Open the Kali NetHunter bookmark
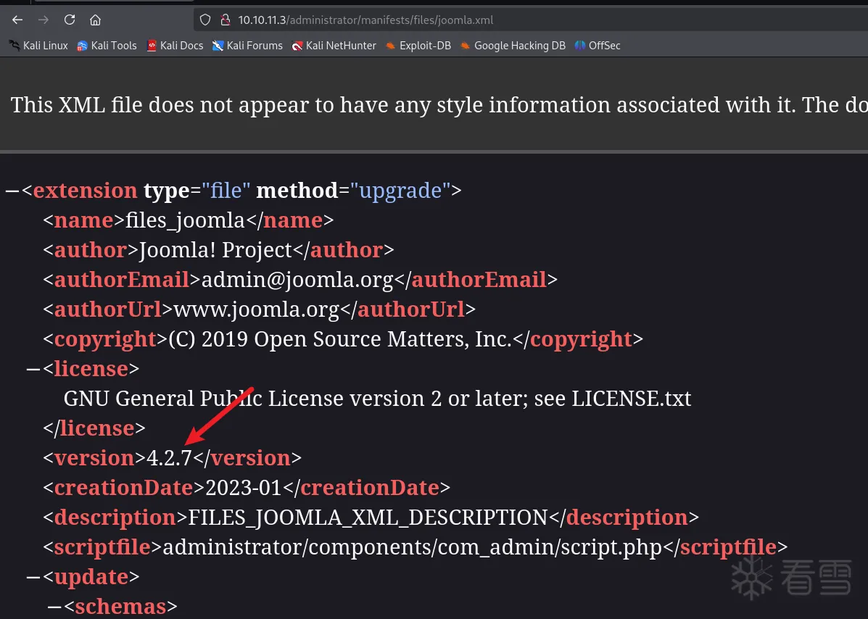Screen dimensions: 868x619 pyautogui.click(x=334, y=46)
